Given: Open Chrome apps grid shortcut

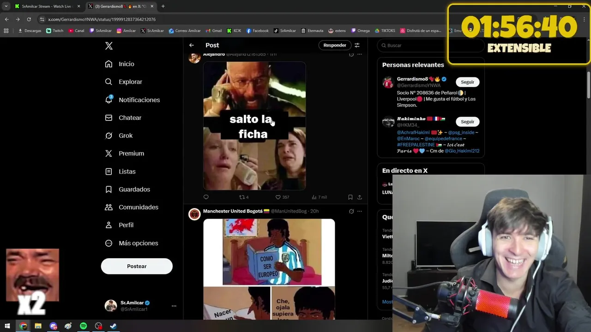Looking at the screenshot, I should 6,31.
